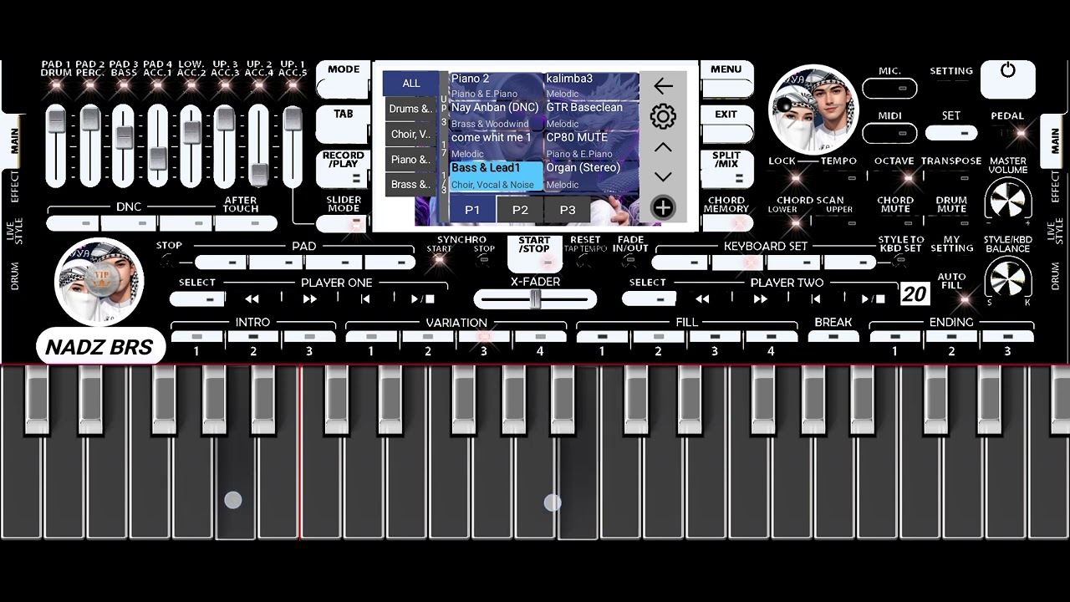Image resolution: width=1070 pixels, height=602 pixels.
Task: Toggle Auto Fill
Action: (x=965, y=299)
